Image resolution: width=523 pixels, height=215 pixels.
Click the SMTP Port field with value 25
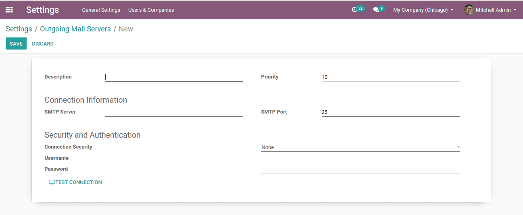391,112
